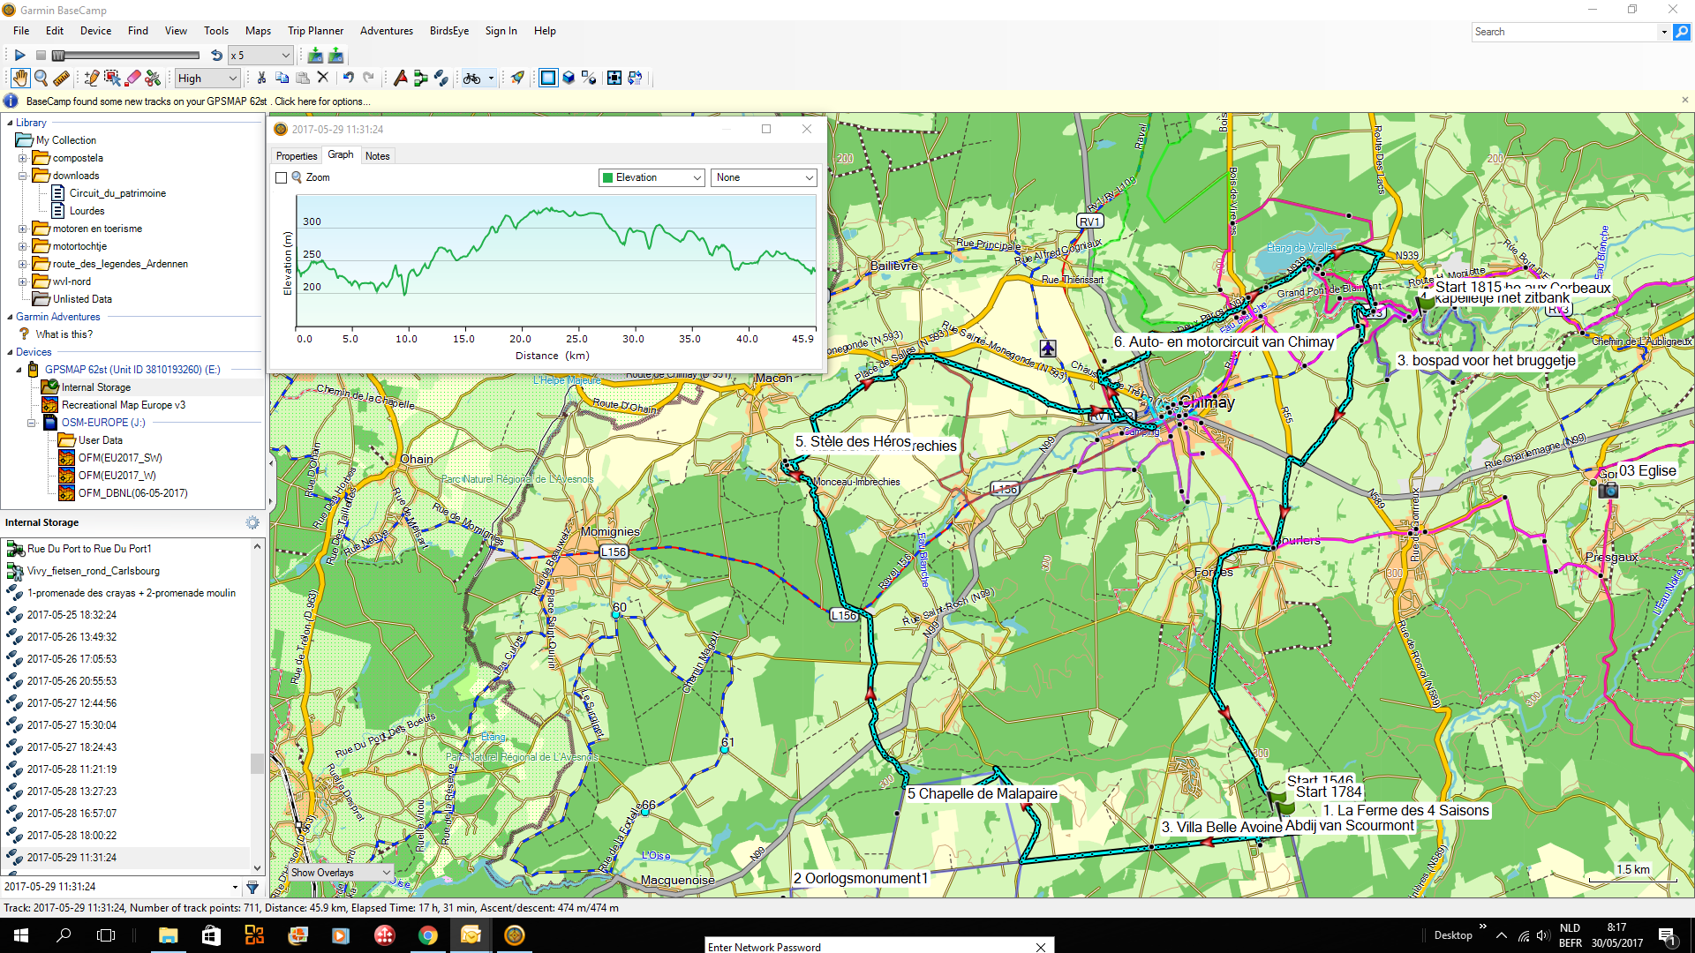1695x953 pixels.
Task: Open the Trip Planner menu
Action: 315,31
